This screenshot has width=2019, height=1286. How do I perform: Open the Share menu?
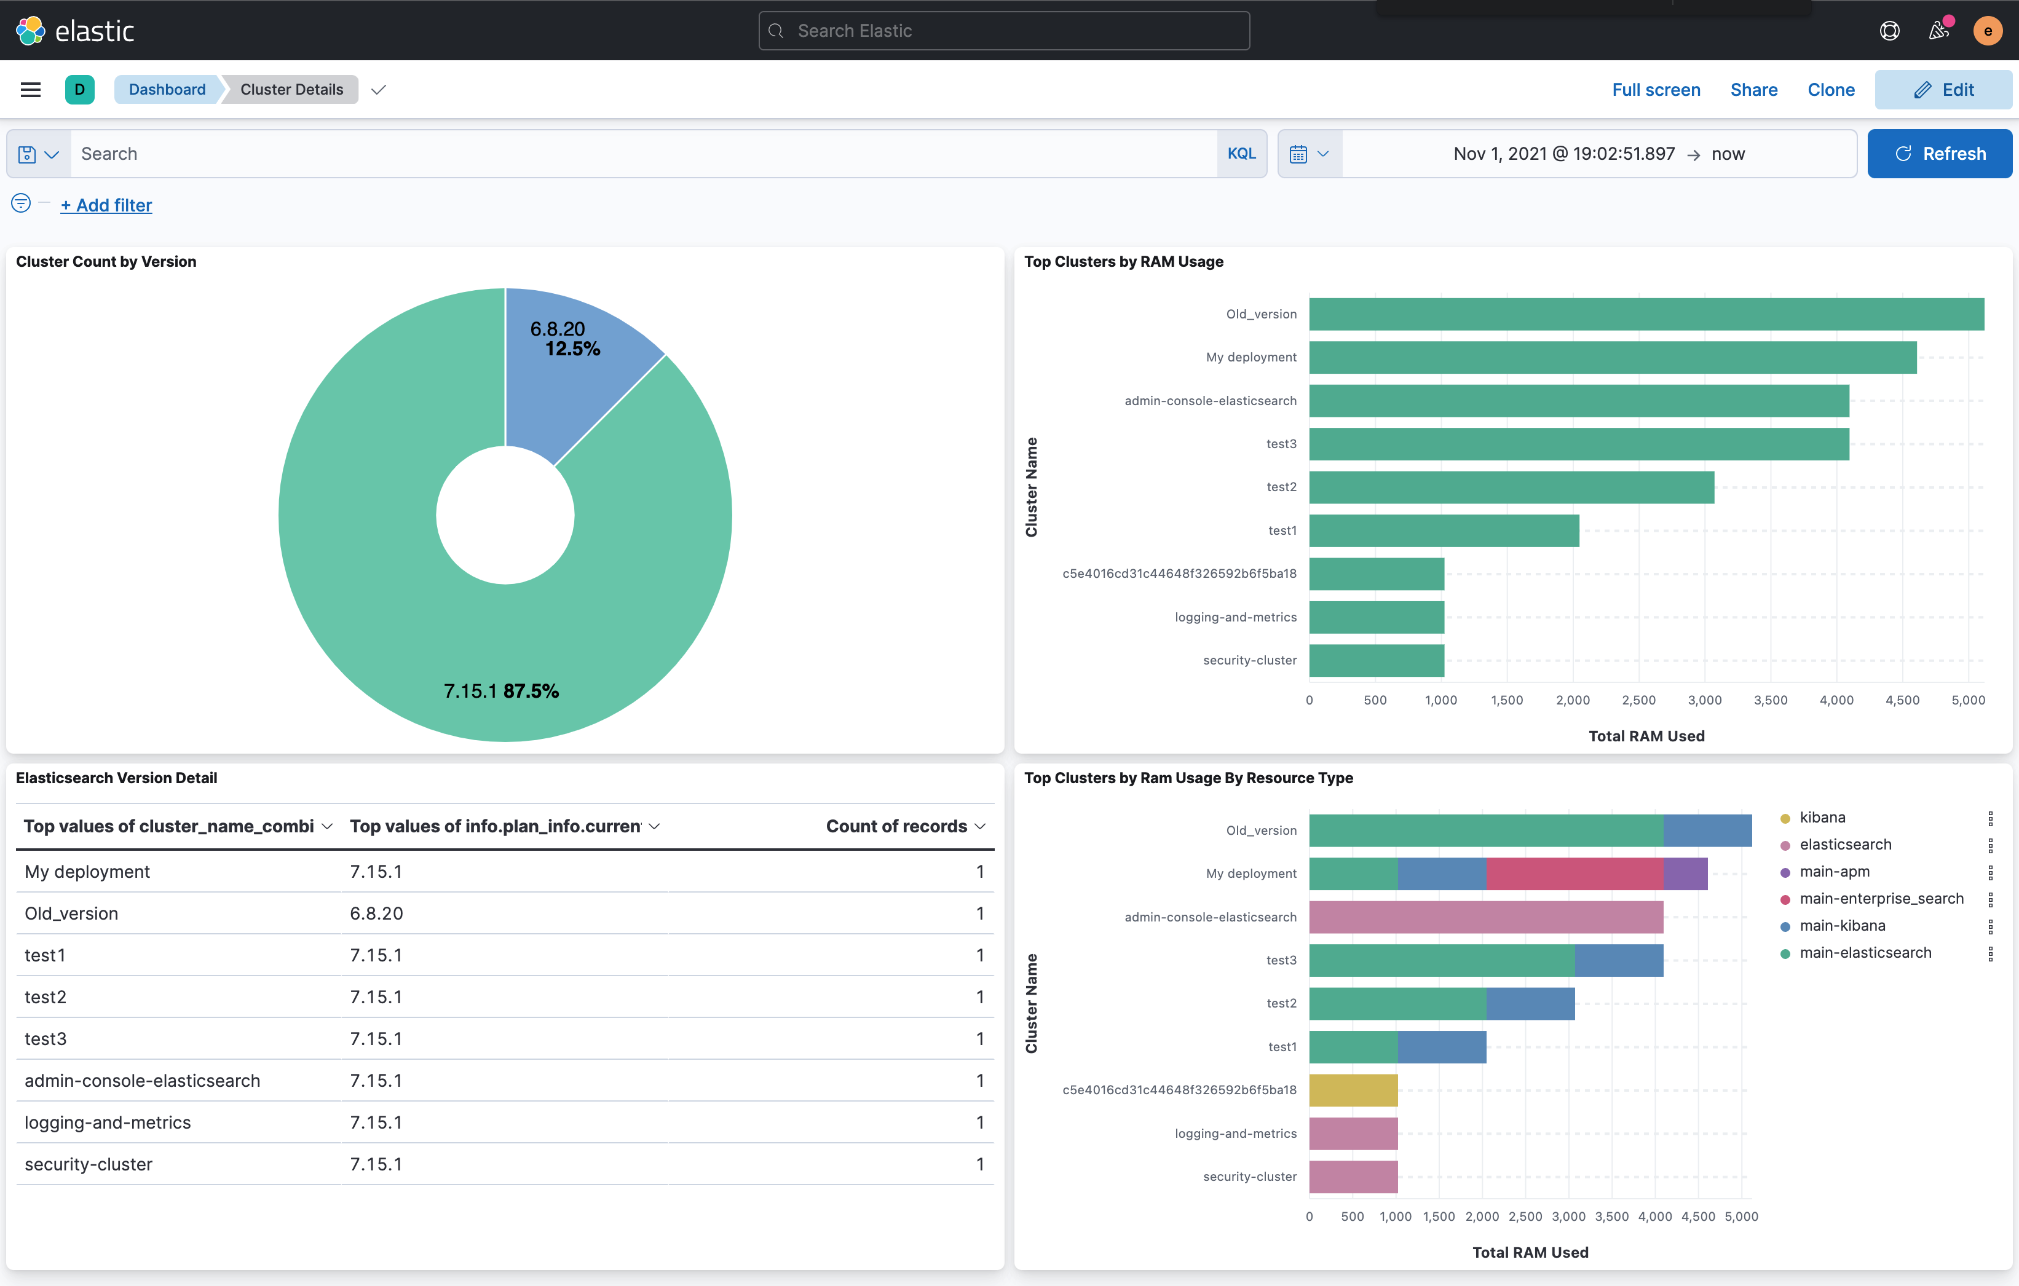(1753, 90)
